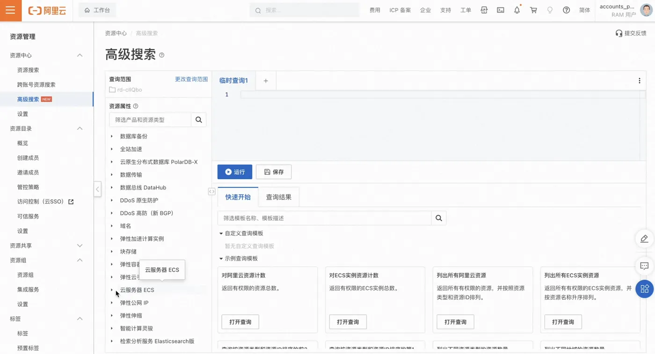Open query on 对阿里云资源计数 card

pos(240,322)
